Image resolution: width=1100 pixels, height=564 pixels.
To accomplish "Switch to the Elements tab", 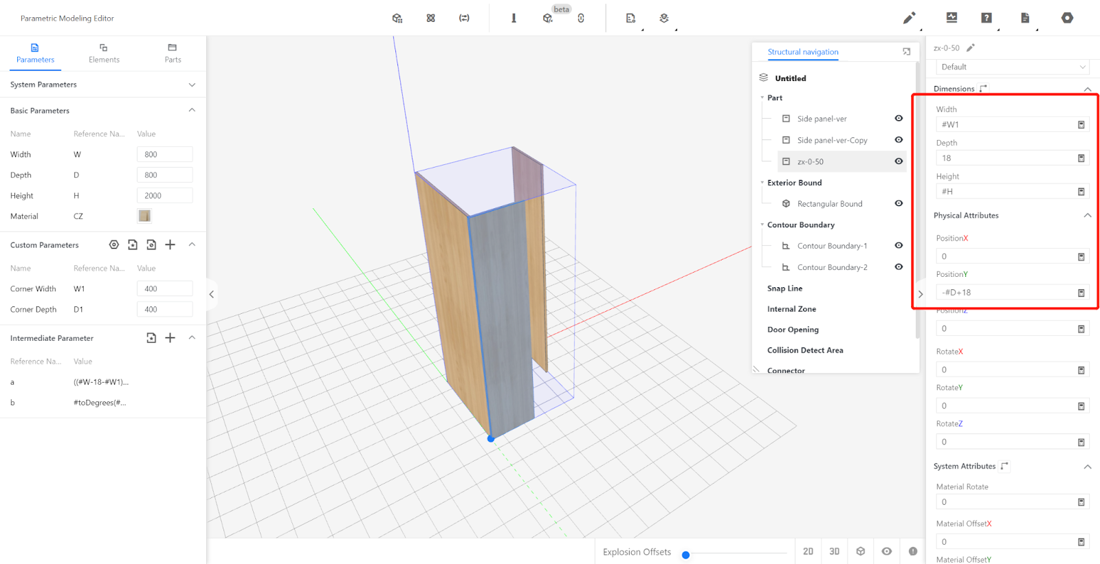I will pos(104,53).
